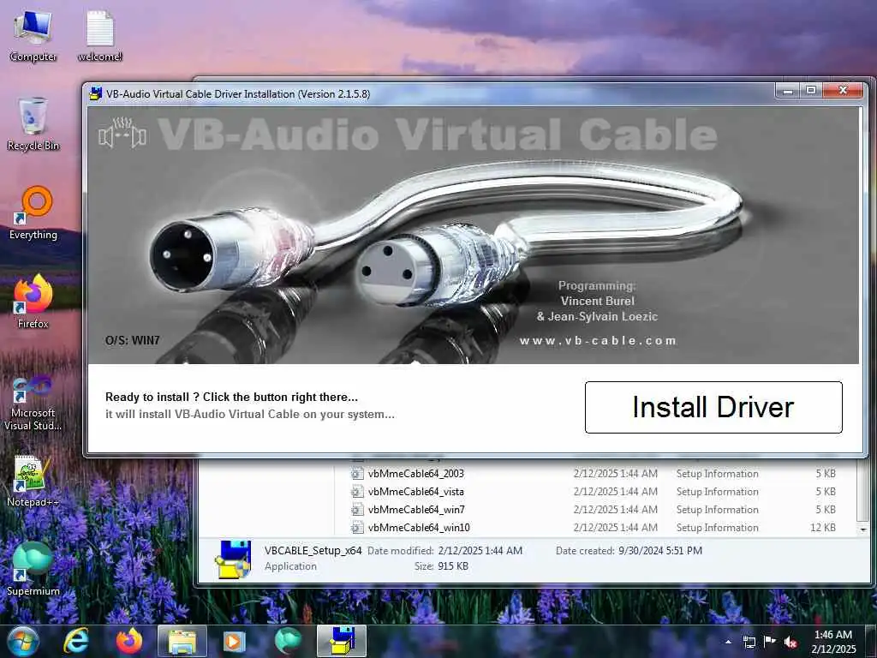
Task: Click the VBCABLE_Setup_x64 details pane icon
Action: pyautogui.click(x=233, y=559)
